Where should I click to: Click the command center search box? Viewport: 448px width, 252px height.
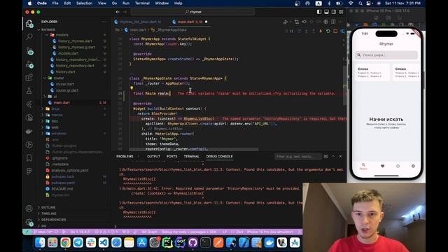pyautogui.click(x=193, y=12)
